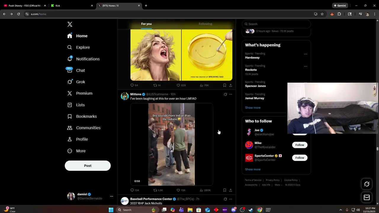
Task: Open the Chat section
Action: (76, 70)
